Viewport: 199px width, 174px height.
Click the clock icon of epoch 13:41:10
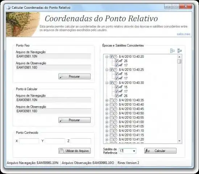click(x=115, y=131)
